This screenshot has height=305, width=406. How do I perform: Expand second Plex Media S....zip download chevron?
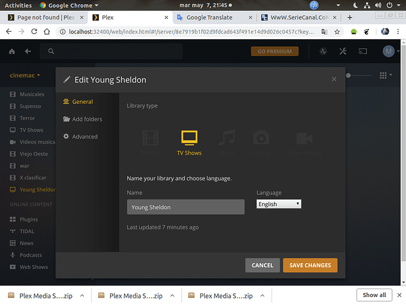tap(172, 295)
